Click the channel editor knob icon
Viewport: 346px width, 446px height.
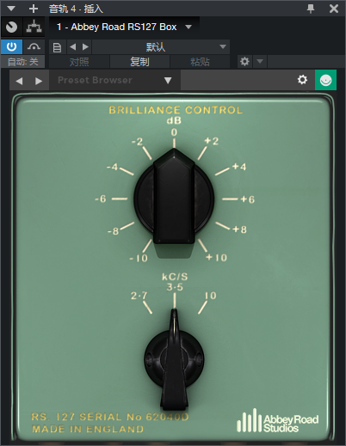[11, 27]
